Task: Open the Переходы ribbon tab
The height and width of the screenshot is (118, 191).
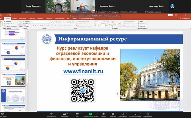Action: 32,18
